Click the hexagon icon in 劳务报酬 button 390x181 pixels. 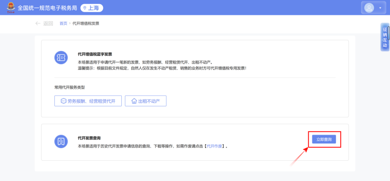tap(64, 101)
